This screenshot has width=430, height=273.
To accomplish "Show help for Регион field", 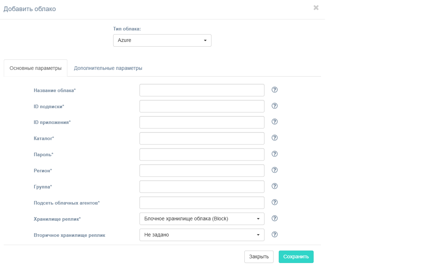I will [275, 170].
